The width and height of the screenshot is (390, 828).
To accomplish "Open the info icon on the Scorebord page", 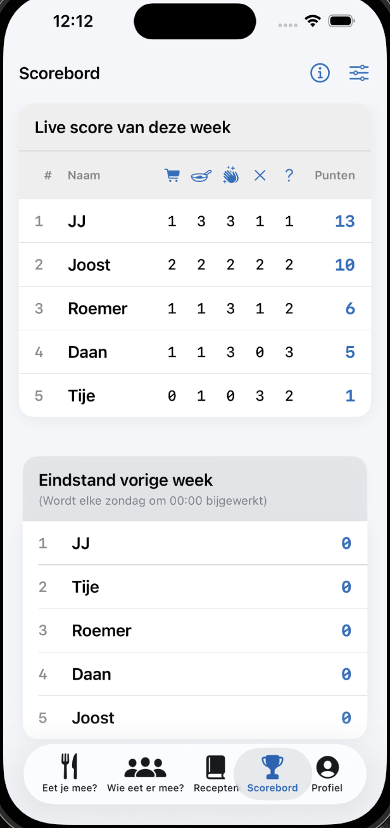I will point(320,73).
